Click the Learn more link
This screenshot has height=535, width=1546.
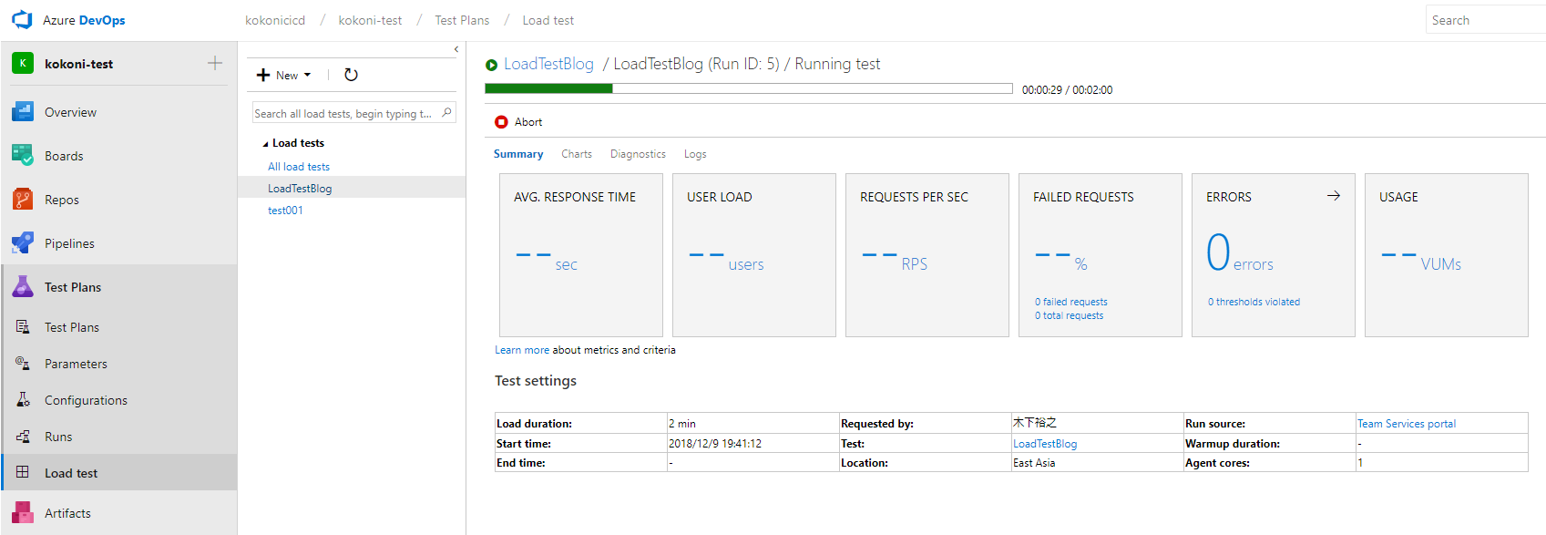(x=522, y=350)
